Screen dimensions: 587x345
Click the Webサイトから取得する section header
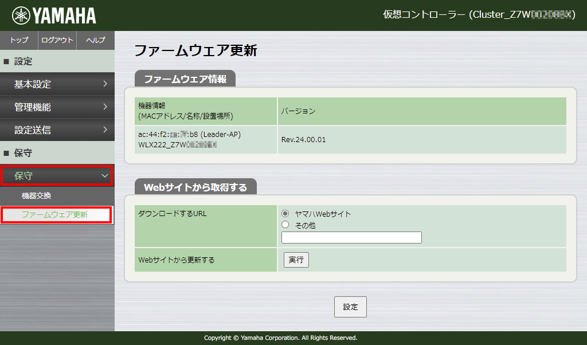(x=195, y=186)
